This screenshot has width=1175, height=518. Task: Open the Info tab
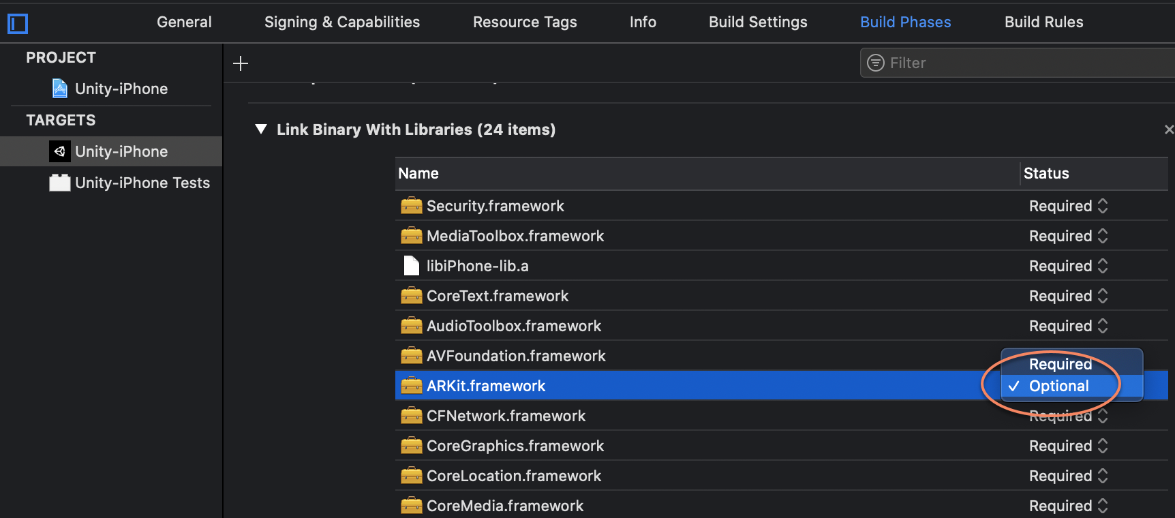(x=643, y=22)
